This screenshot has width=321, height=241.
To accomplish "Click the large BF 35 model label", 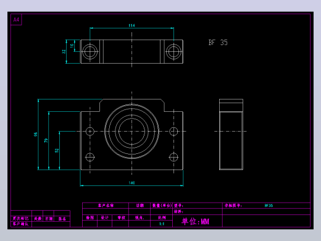I will click(218, 43).
